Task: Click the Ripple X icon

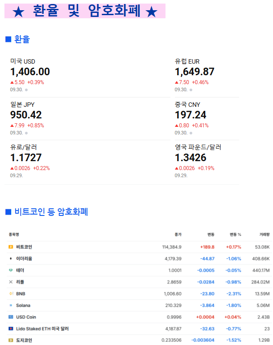Action: pyautogui.click(x=11, y=282)
